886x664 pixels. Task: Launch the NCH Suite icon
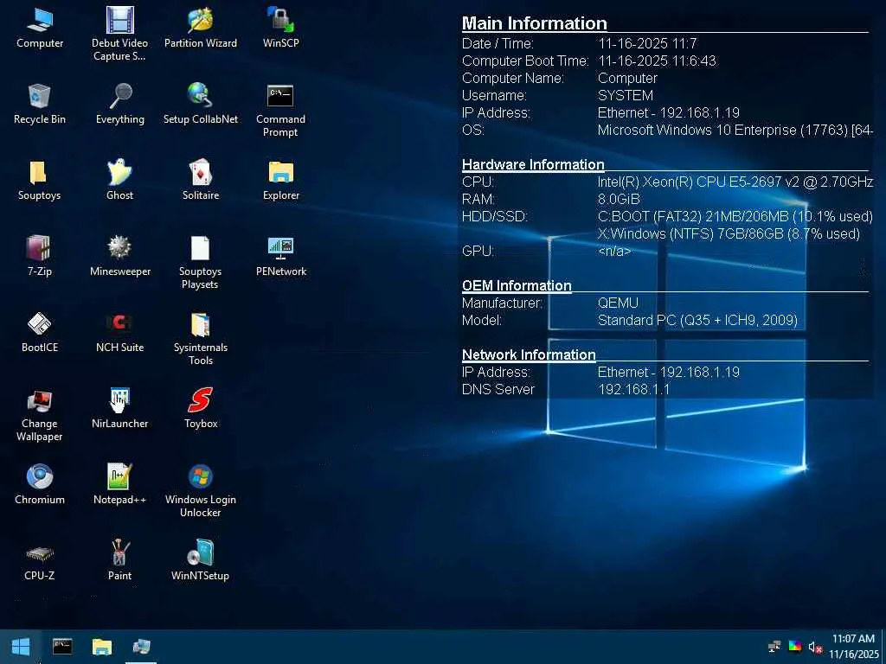coord(119,333)
